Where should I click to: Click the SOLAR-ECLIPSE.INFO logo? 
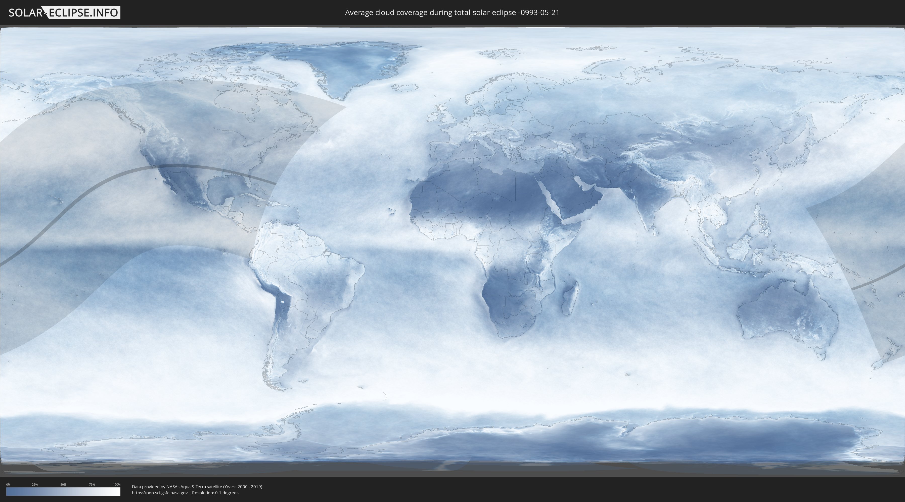pos(64,13)
